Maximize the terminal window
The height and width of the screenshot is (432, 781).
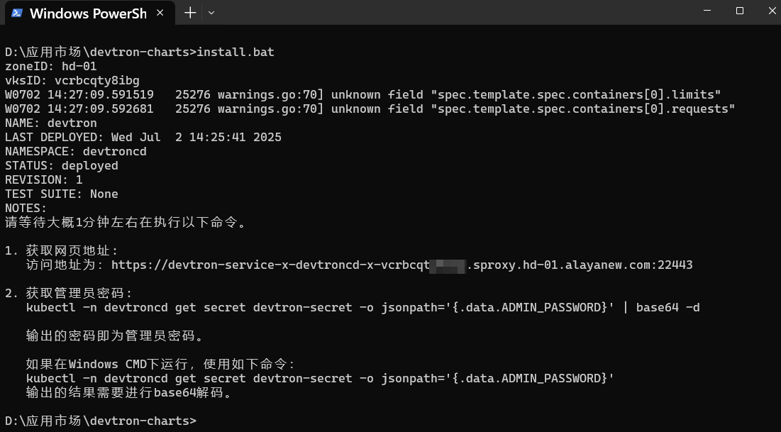tap(740, 11)
